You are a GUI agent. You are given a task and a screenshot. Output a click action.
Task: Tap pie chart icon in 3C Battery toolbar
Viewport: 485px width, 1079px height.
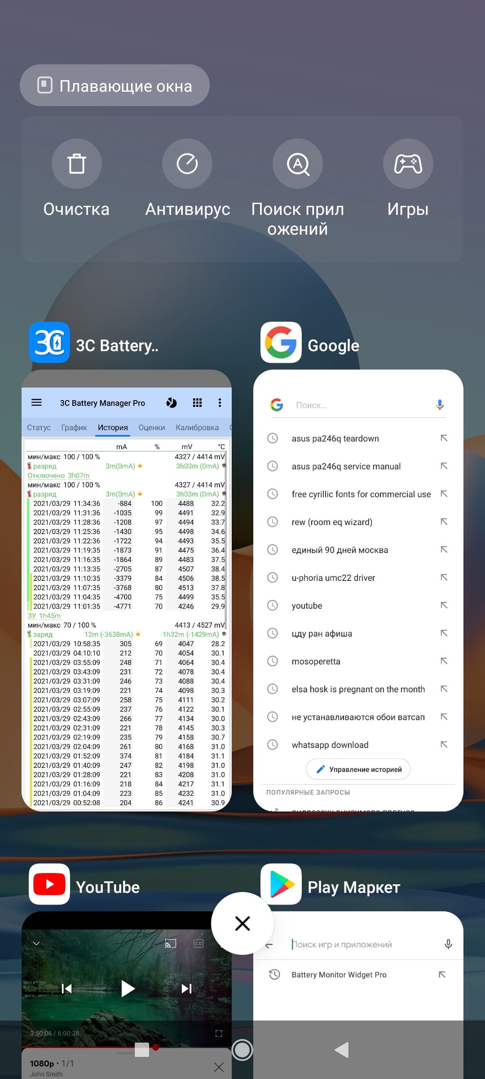[x=172, y=402]
